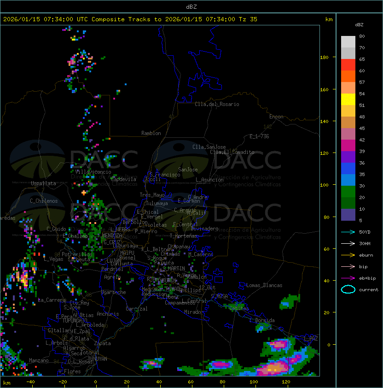Click the pink bip arrow in legend
The image size is (383, 388).
348,266
